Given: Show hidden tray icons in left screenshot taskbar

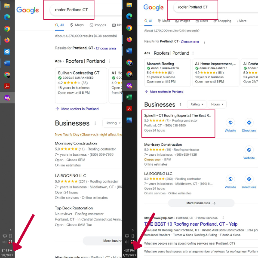Looking at the screenshot, I should coord(10,230).
